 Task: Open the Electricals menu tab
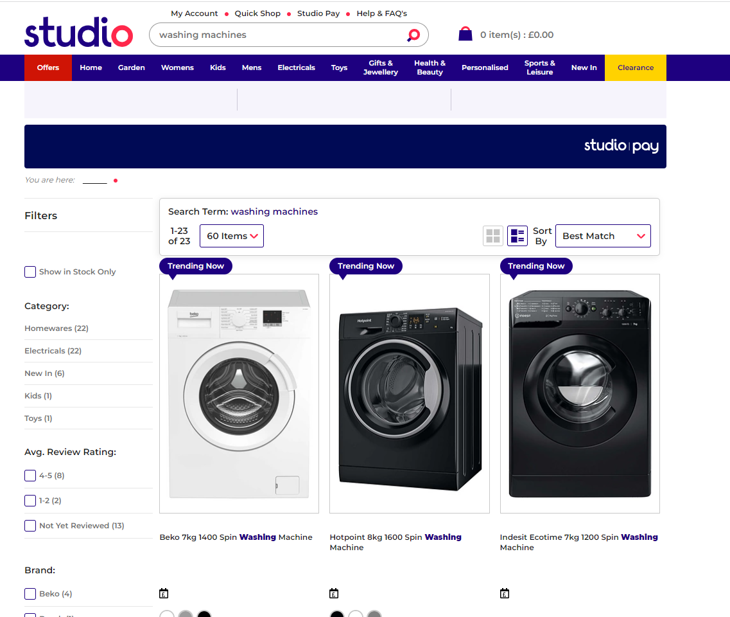point(296,67)
